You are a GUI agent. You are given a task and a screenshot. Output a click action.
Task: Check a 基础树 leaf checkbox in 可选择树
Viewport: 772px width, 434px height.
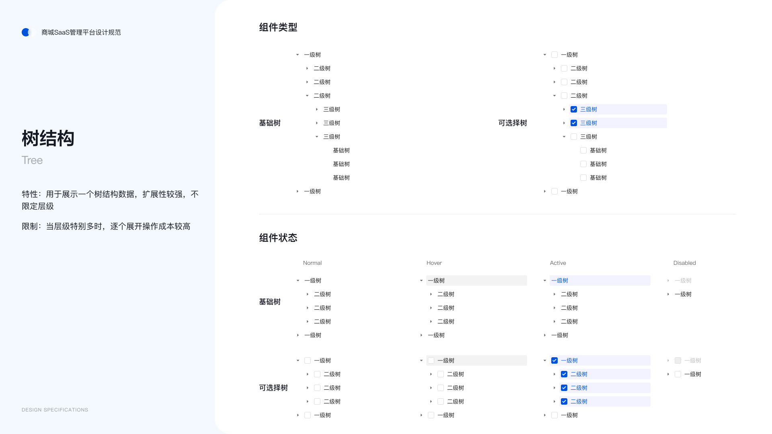pyautogui.click(x=583, y=150)
